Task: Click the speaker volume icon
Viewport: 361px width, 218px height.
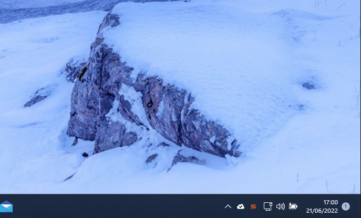Action: 280,206
